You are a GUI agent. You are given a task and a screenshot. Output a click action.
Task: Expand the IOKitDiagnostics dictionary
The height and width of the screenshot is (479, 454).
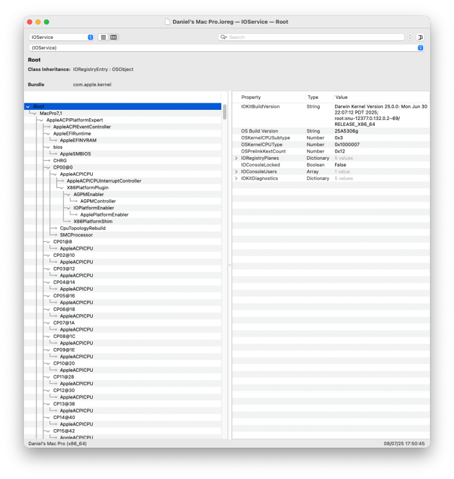[236, 178]
